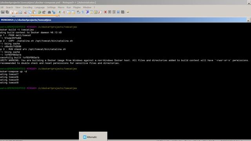Click the Copy toolbar icon
Screen dimensions: 251x141
(x=30, y=12)
